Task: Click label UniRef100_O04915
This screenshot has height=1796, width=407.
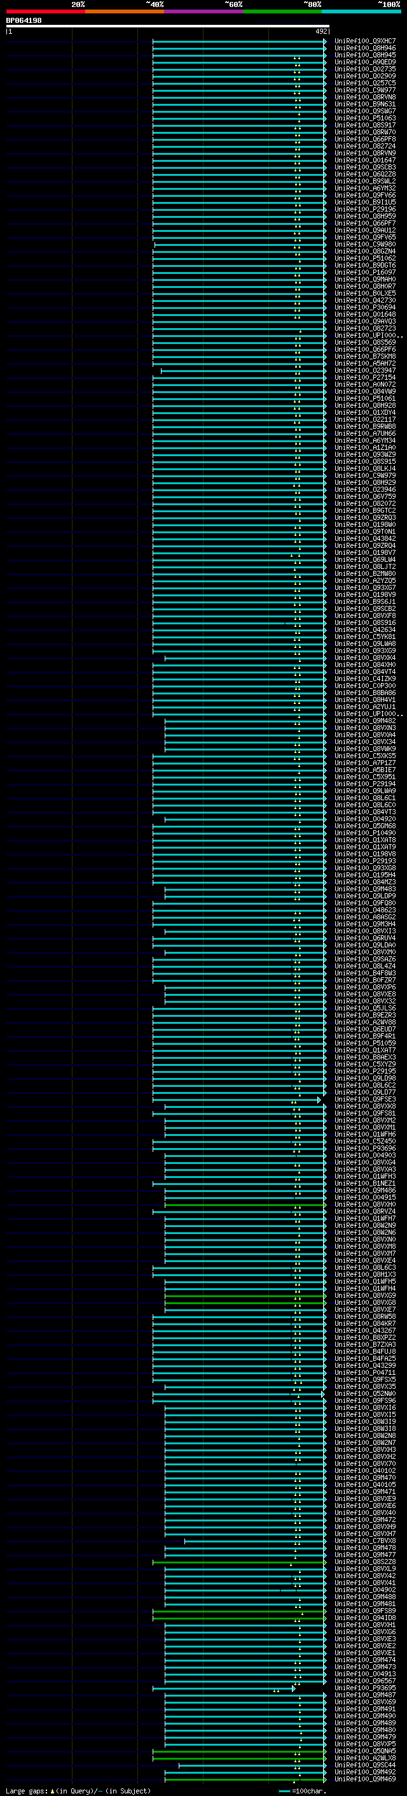Action: pyautogui.click(x=365, y=1197)
